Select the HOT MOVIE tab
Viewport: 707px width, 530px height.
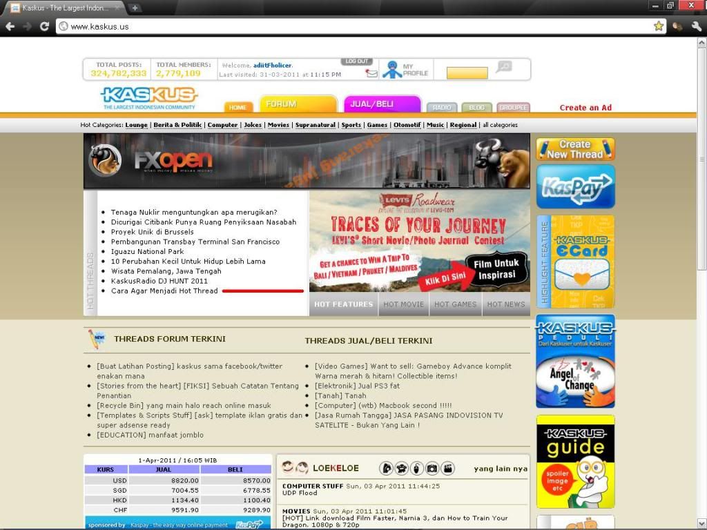pos(403,304)
